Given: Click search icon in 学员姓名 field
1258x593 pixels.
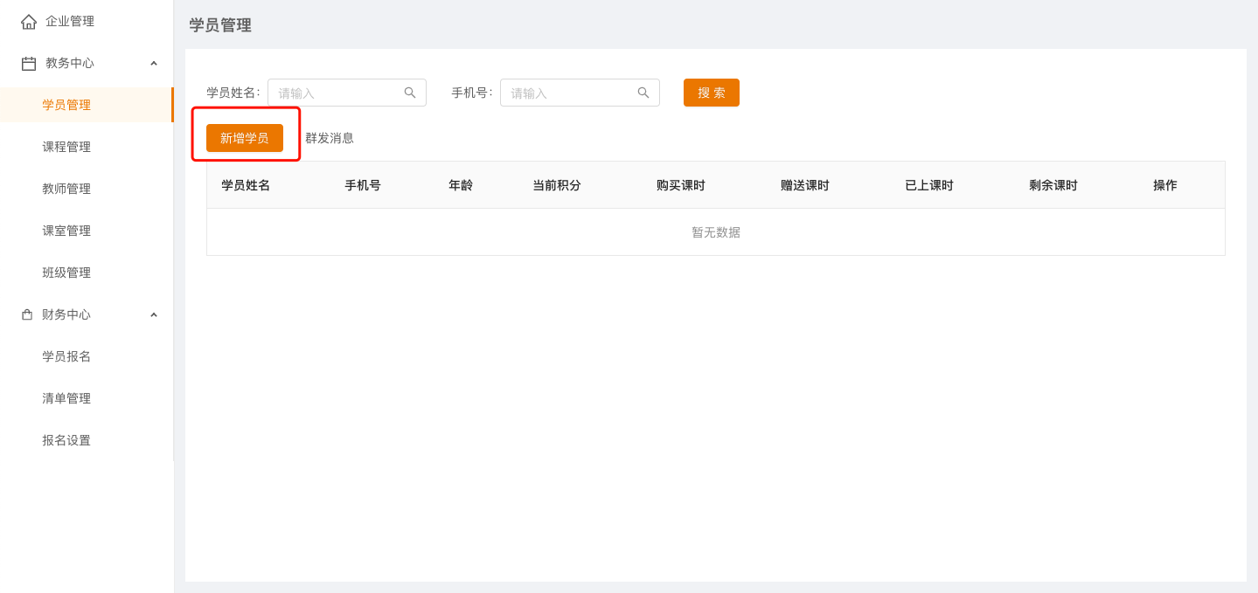Looking at the screenshot, I should click(409, 93).
